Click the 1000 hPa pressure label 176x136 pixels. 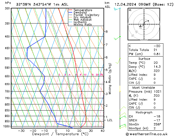click(7, 126)
